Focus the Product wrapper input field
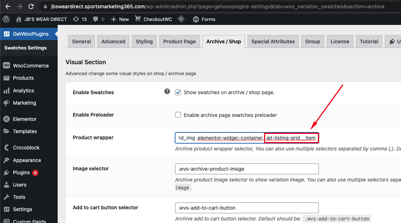Viewport: 401px width, 223px height. [247, 138]
